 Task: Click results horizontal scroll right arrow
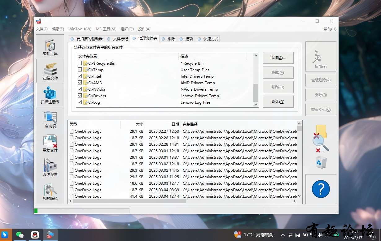(x=294, y=201)
